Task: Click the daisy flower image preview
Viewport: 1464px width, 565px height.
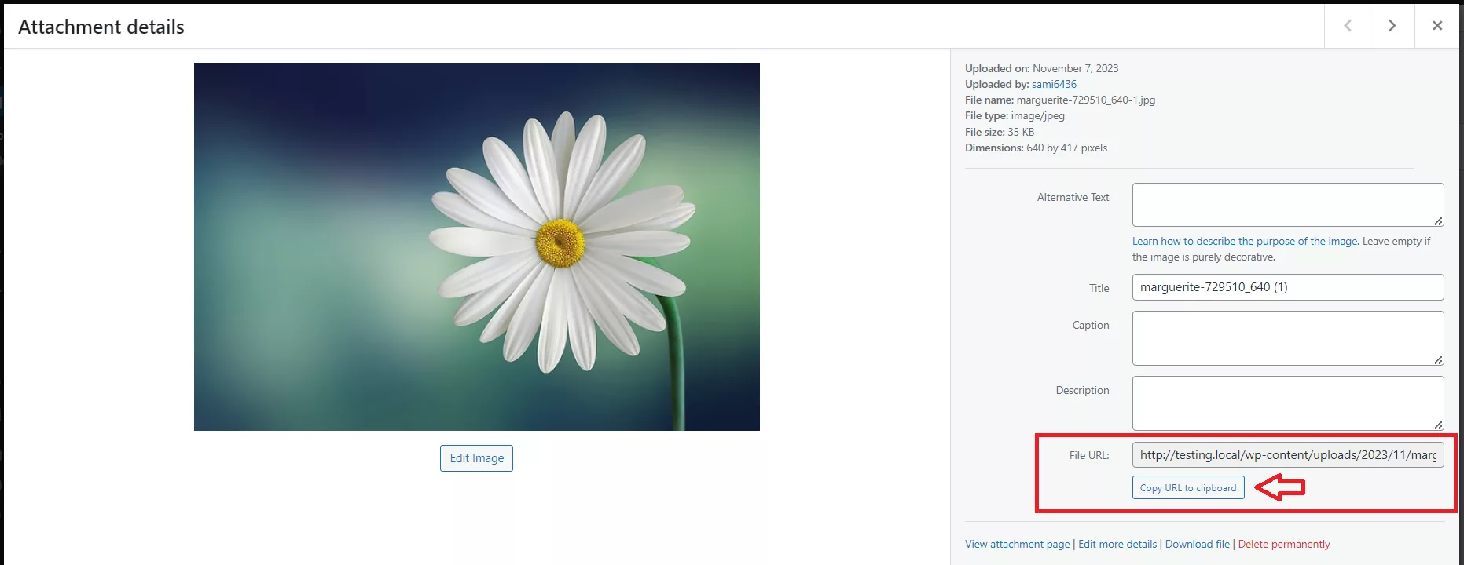Action: (477, 246)
